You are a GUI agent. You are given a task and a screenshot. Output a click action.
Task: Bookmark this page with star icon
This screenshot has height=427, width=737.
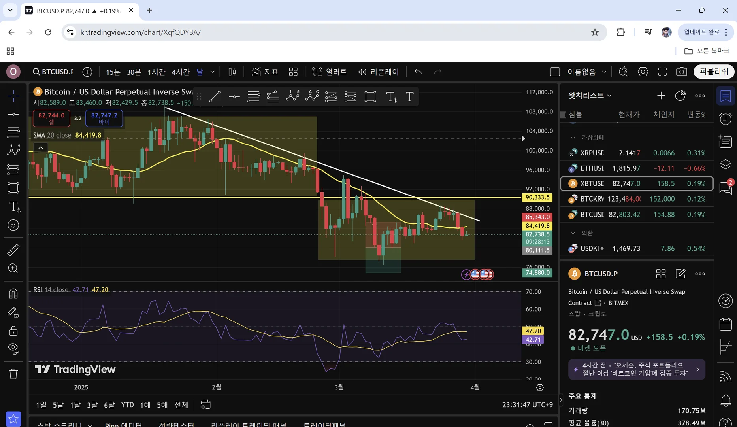[x=595, y=32]
